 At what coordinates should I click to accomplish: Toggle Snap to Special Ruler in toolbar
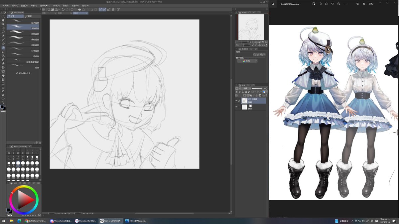105,9
